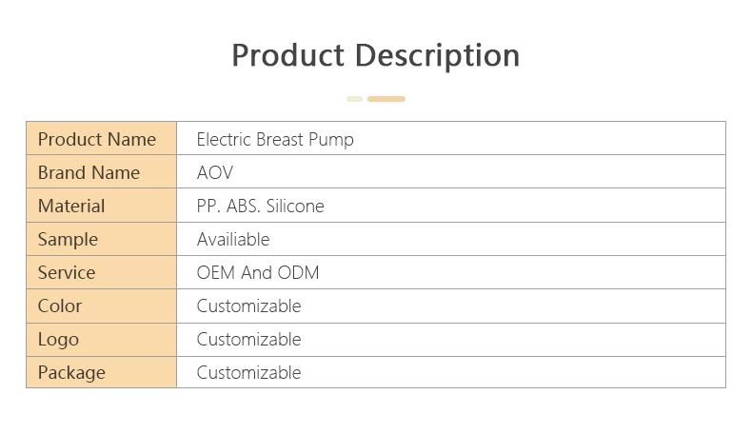The width and height of the screenshot is (752, 434).
Task: Click 'Customizable' in the Color row
Action: click(x=248, y=306)
